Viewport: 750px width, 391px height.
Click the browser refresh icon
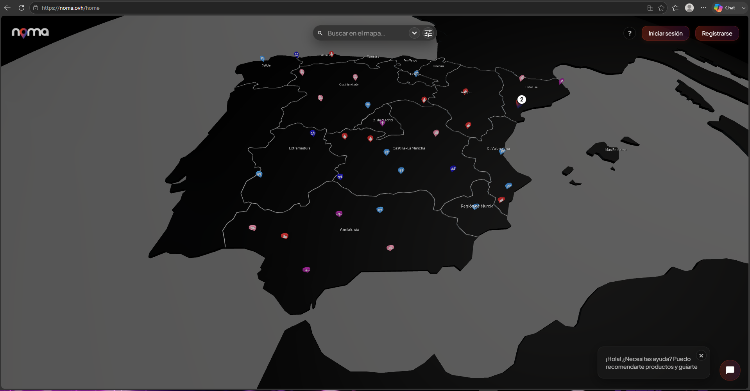pyautogui.click(x=21, y=8)
